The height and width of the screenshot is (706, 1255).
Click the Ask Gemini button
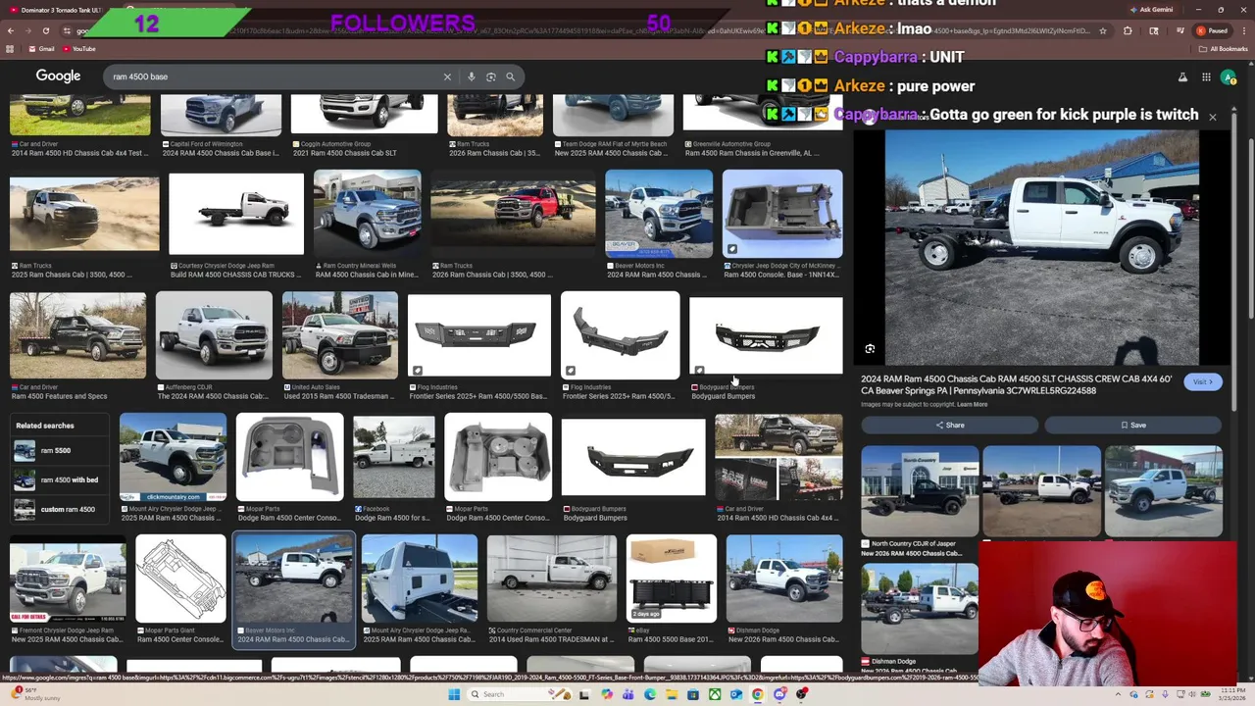(x=1150, y=9)
